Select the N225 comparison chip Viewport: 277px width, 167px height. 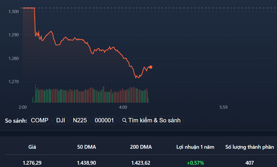tap(80, 120)
